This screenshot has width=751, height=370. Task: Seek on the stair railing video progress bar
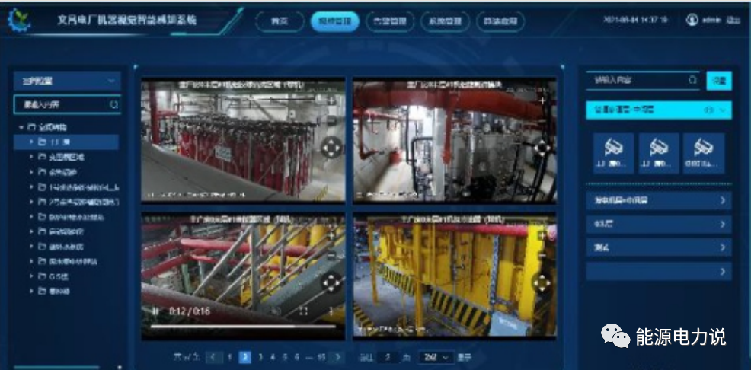243,326
